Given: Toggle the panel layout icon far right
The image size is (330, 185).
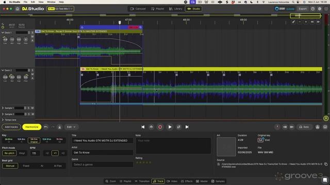Looking at the screenshot, I should point(325,127).
